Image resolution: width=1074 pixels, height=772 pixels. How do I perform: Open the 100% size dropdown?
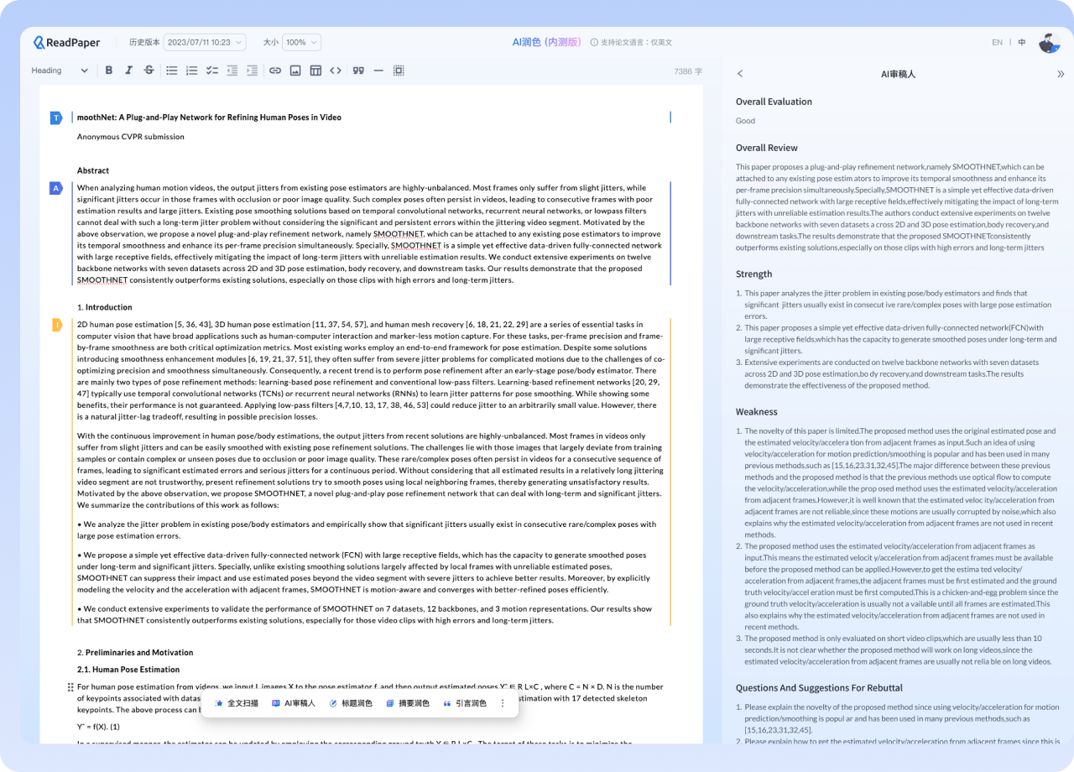[301, 42]
